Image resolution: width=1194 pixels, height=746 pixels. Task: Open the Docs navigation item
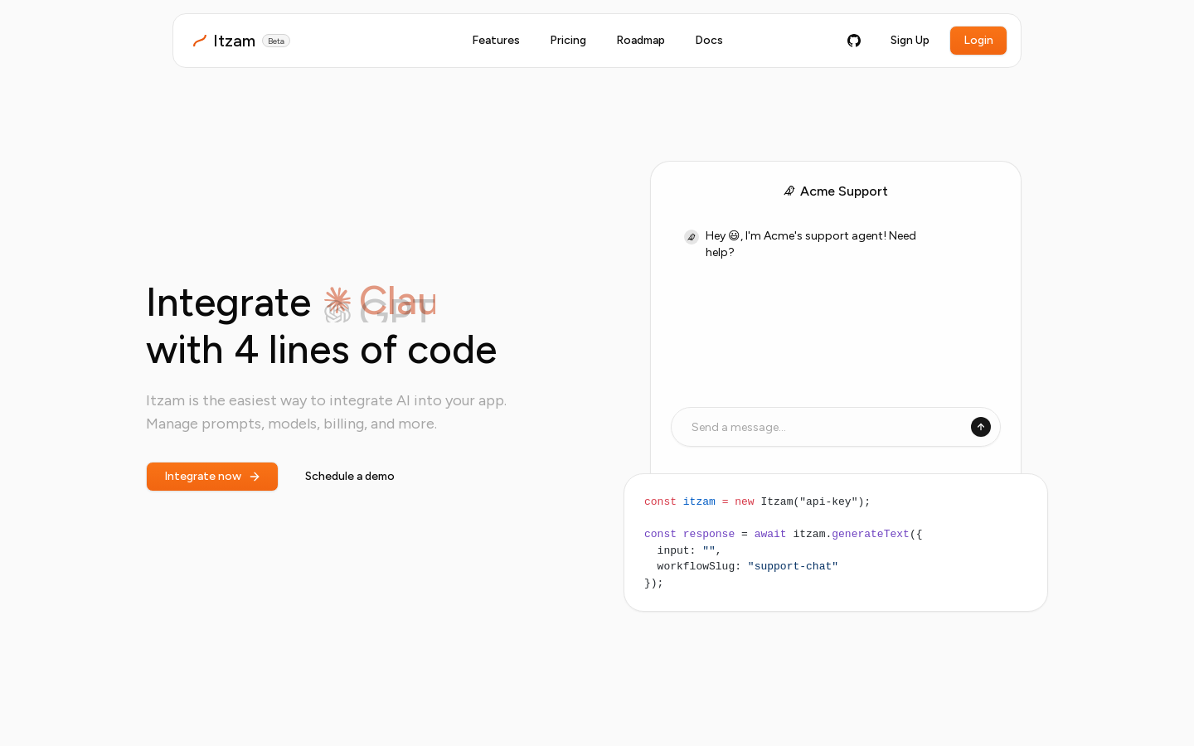(x=709, y=41)
